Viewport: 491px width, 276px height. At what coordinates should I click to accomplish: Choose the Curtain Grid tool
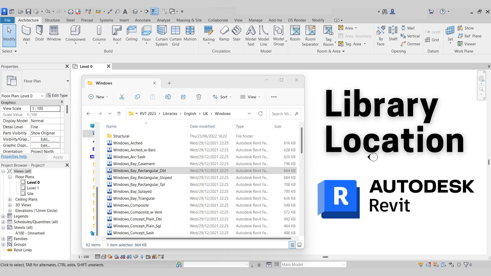coord(175,36)
